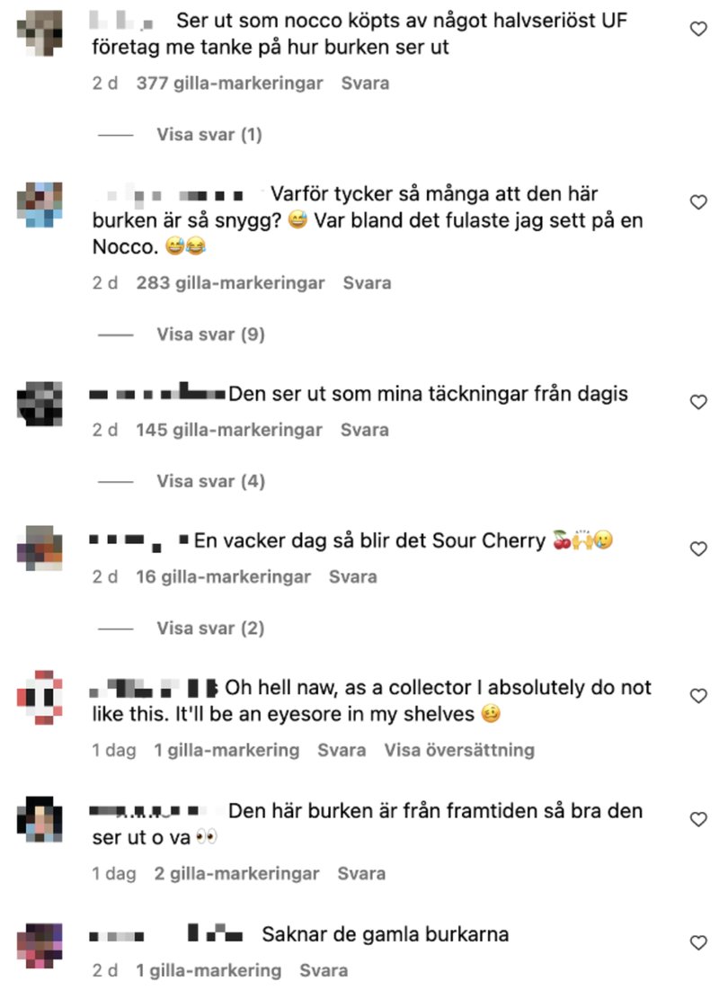Click Svara under the framtiden comment
719x990 pixels.
pyautogui.click(x=361, y=874)
